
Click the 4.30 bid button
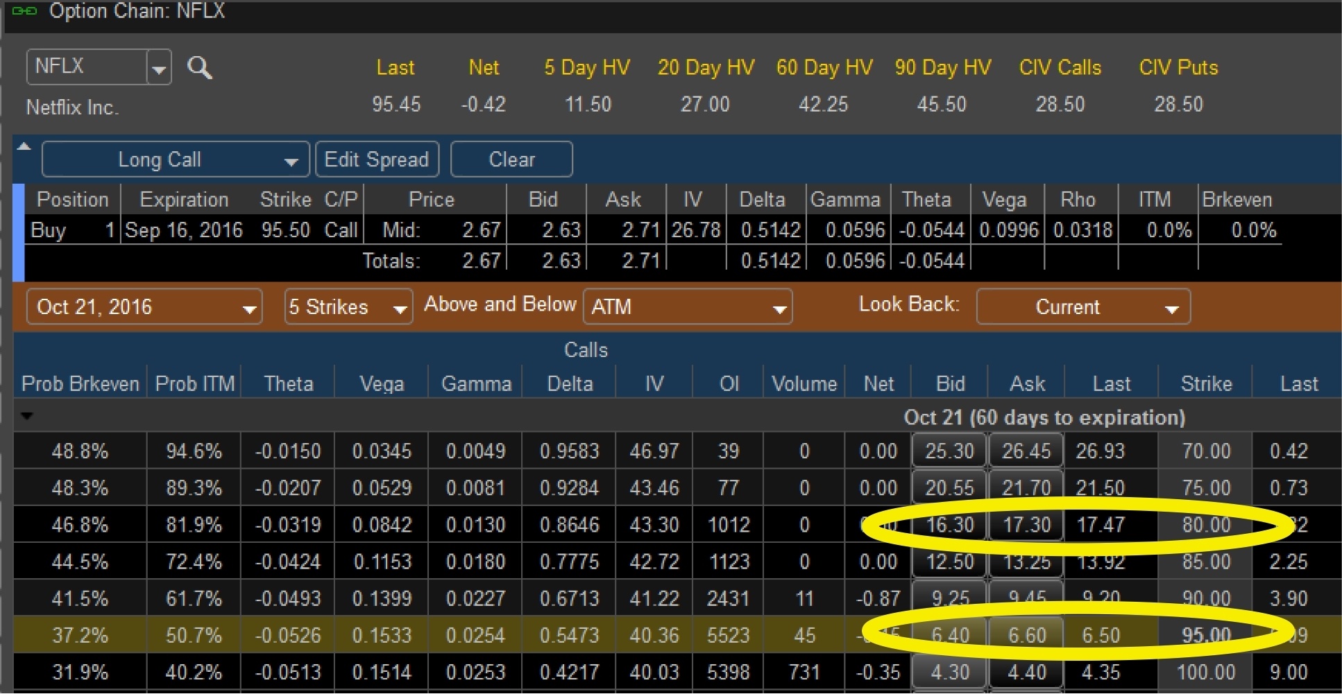click(x=949, y=672)
